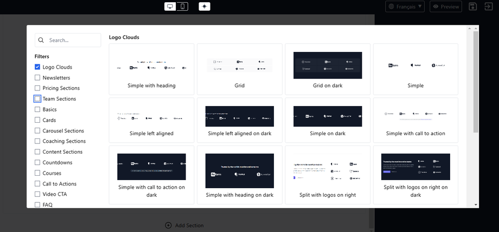Image resolution: width=499 pixels, height=232 pixels.
Task: Open the Français language dropdown
Action: tap(405, 6)
